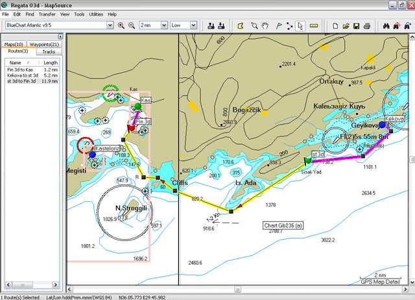Open the View menu
This screenshot has width=415, height=300.
click(x=65, y=14)
